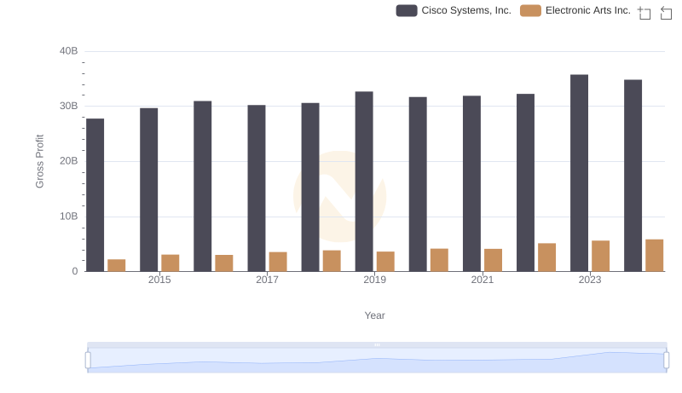Viewport: 682px width, 393px height.
Task: Select the Cisco bar for 2019
Action: 364,182
